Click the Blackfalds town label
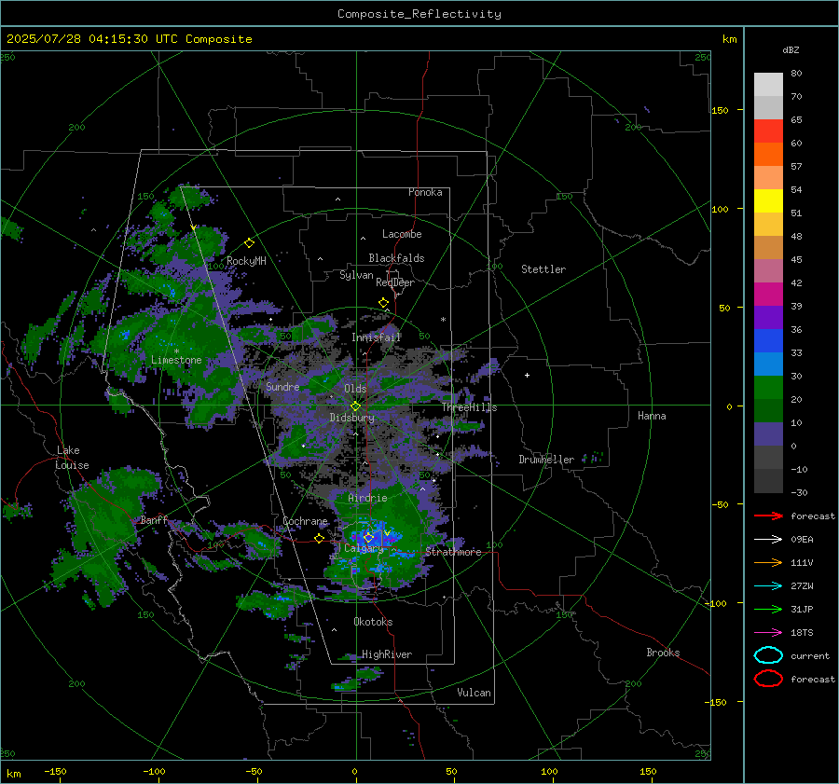The image size is (839, 784). 396,258
